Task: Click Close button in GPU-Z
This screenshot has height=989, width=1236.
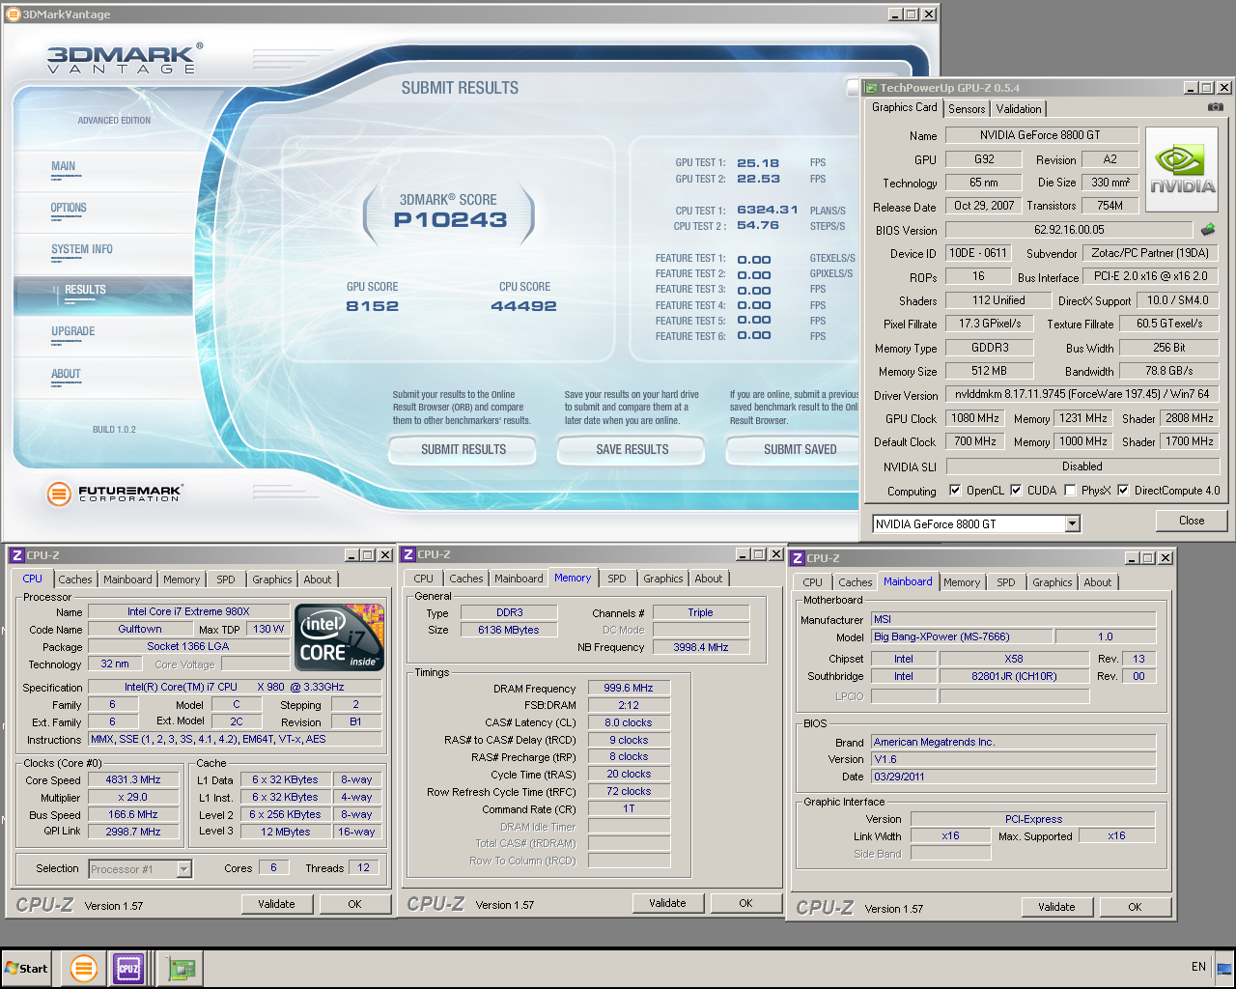Action: tap(1192, 521)
